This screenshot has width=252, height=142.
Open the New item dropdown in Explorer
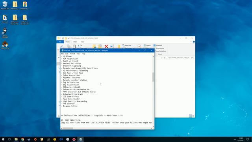click(x=128, y=45)
